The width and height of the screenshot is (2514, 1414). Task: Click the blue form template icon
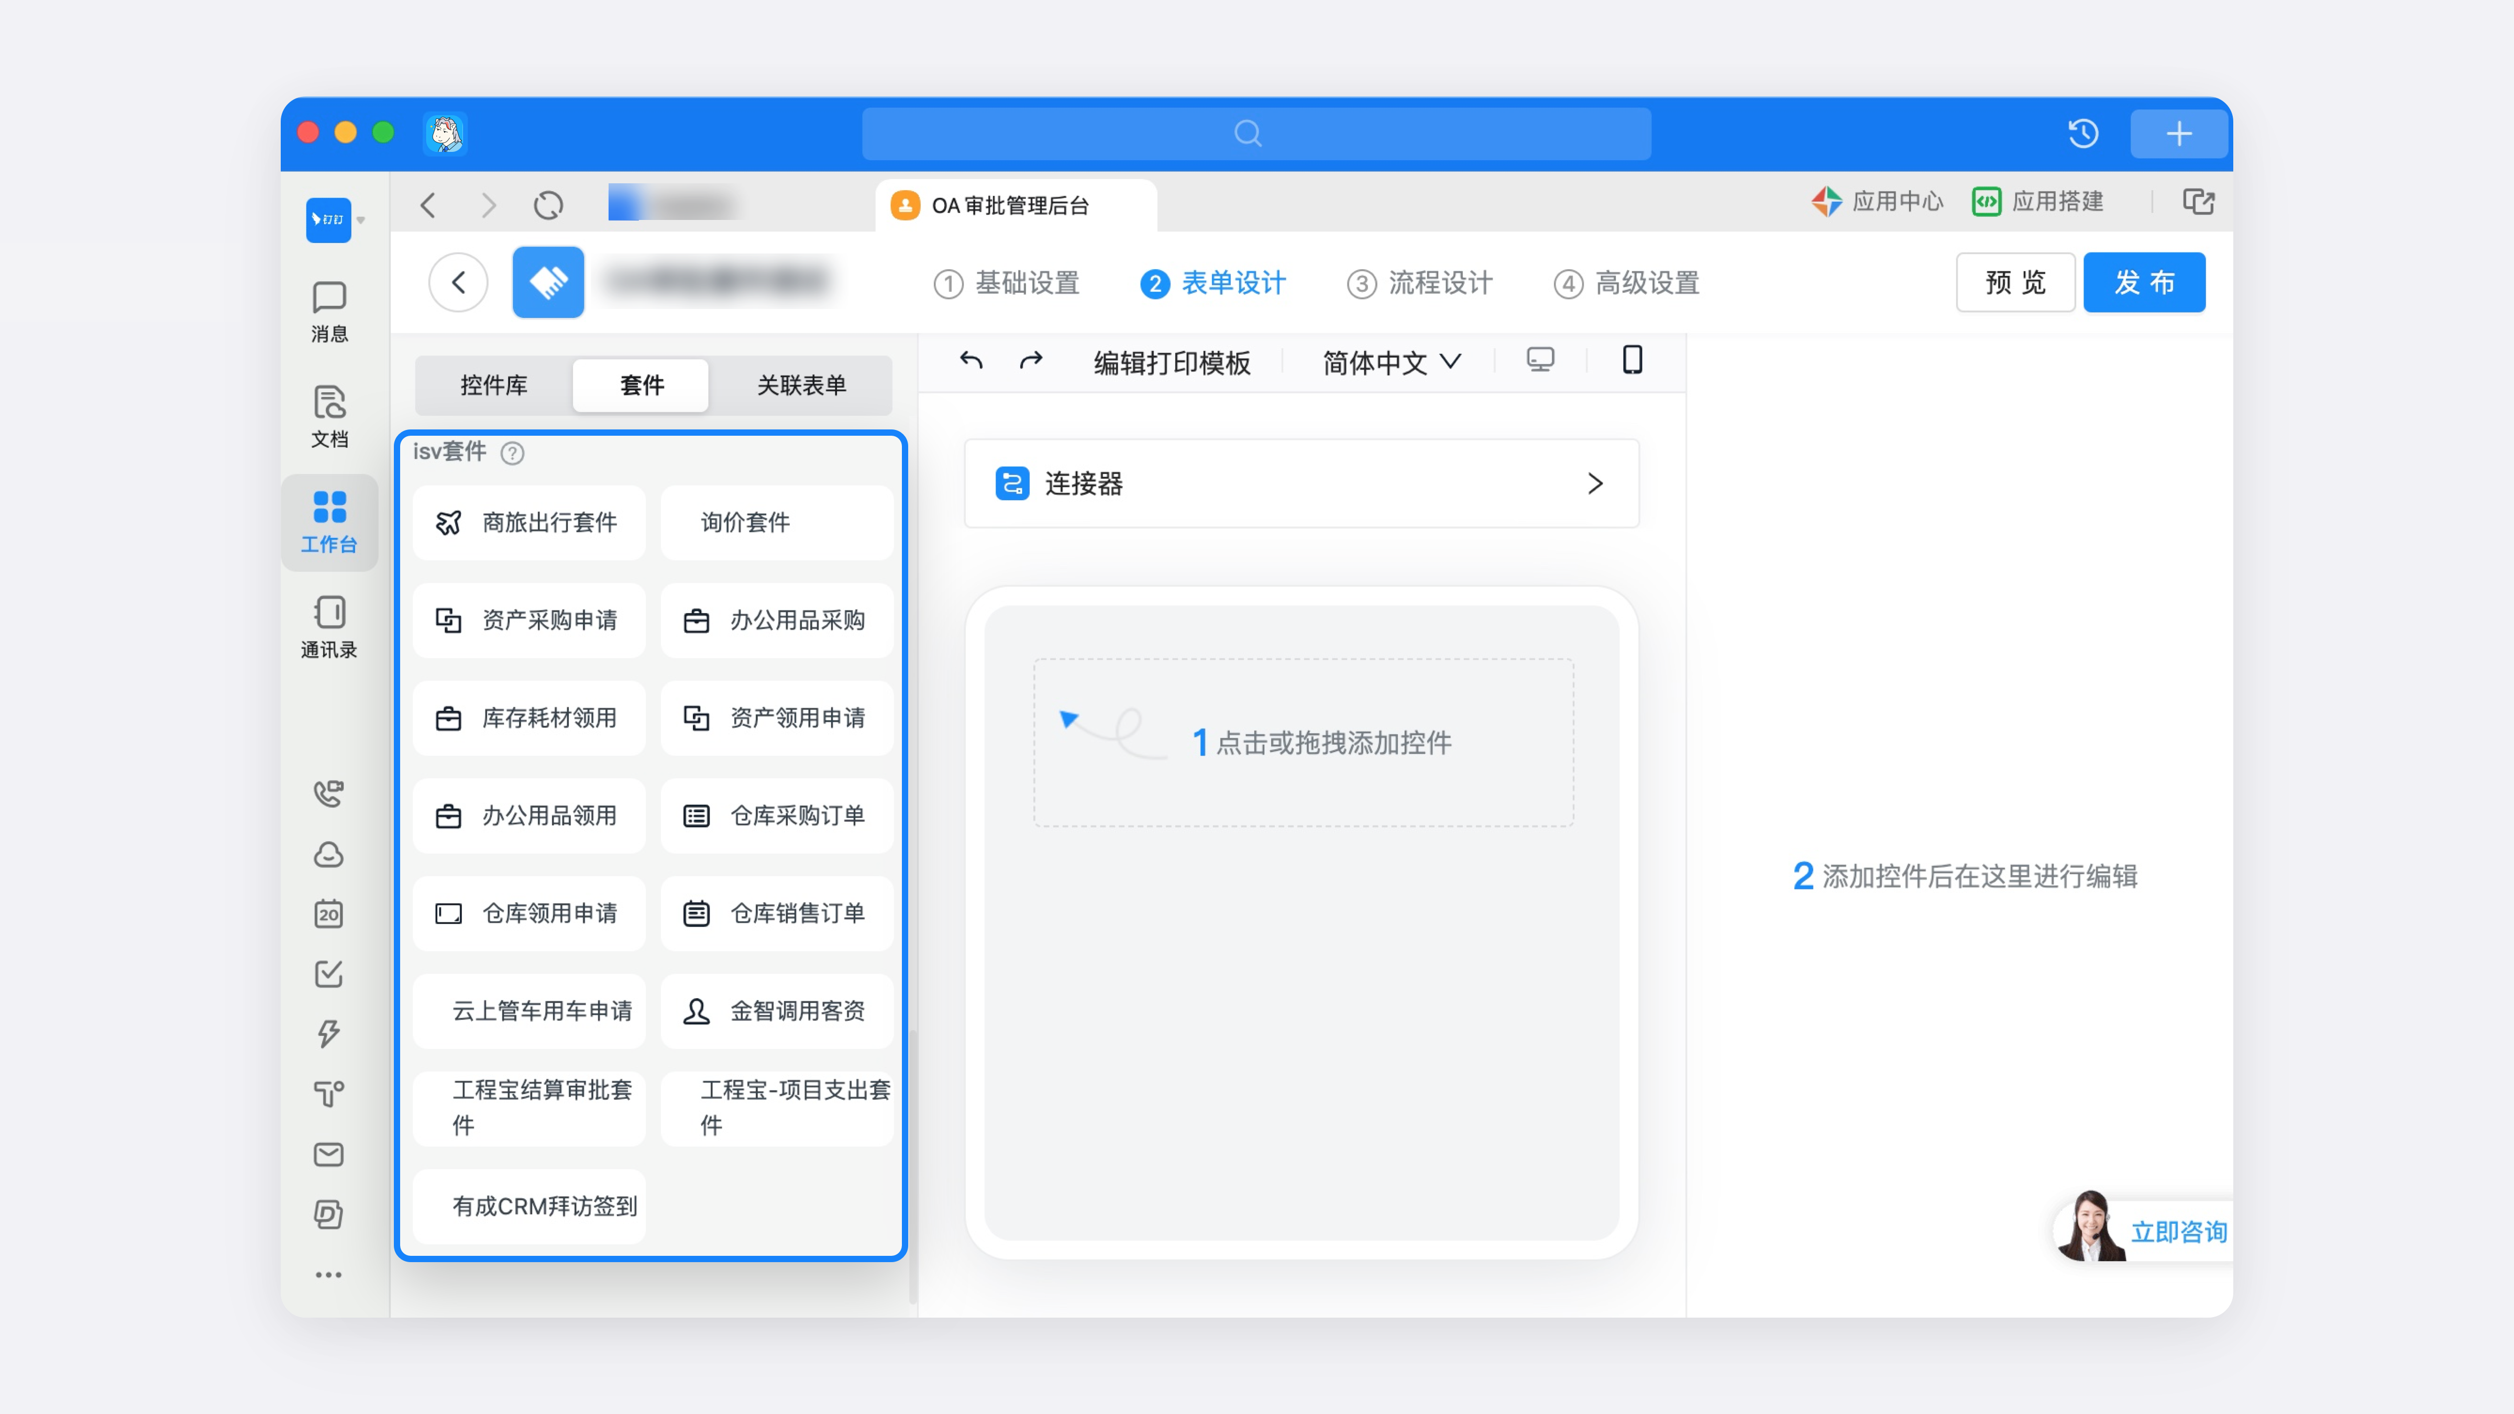548,283
